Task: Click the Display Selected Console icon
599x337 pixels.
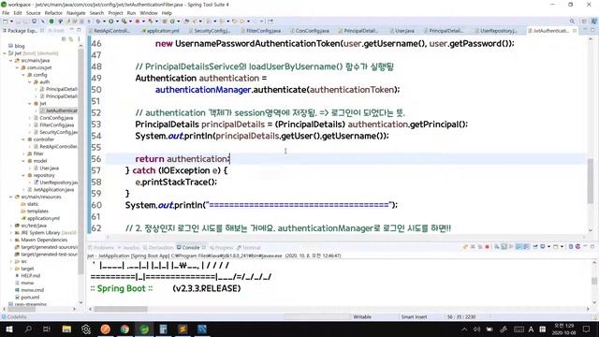Action: (543, 247)
